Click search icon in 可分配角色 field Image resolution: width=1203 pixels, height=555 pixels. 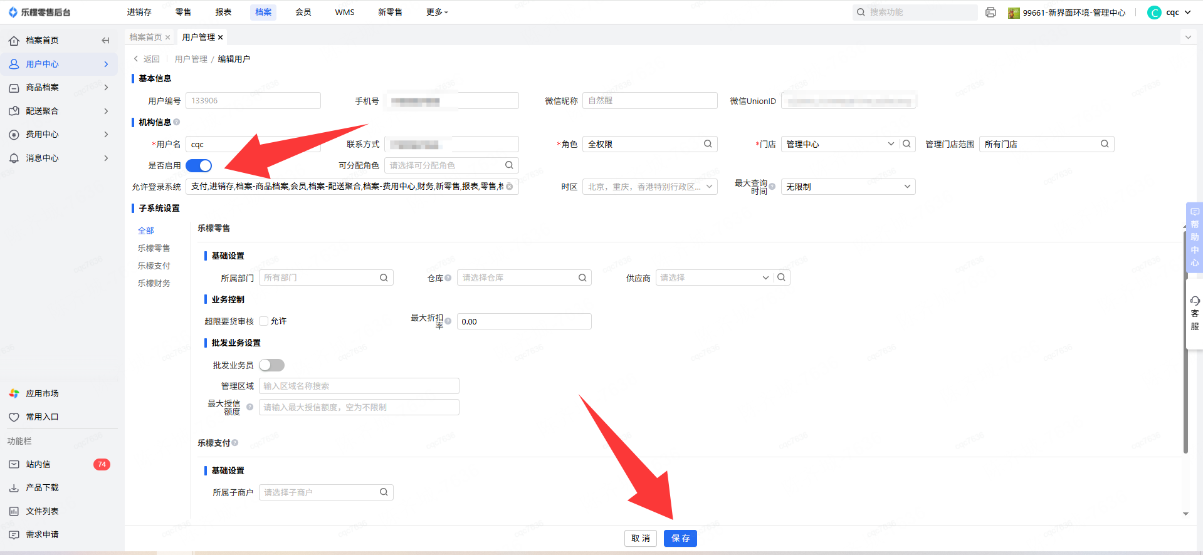point(509,165)
